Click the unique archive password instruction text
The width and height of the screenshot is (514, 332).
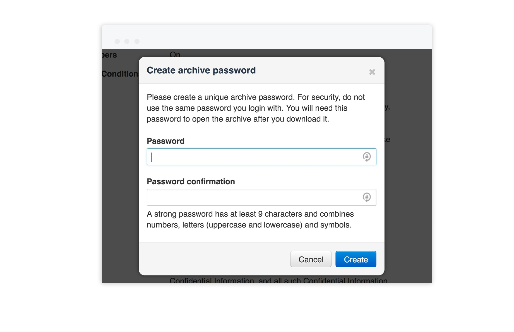tap(256, 108)
